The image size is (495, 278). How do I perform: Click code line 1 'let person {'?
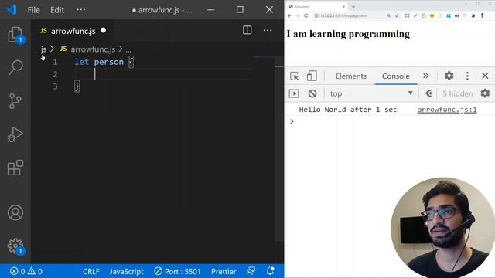coord(104,62)
